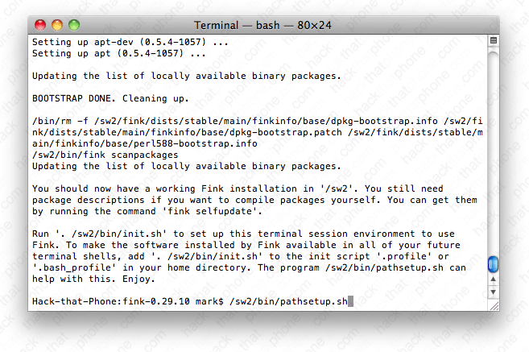Zoom the window with the green button

click(73, 26)
